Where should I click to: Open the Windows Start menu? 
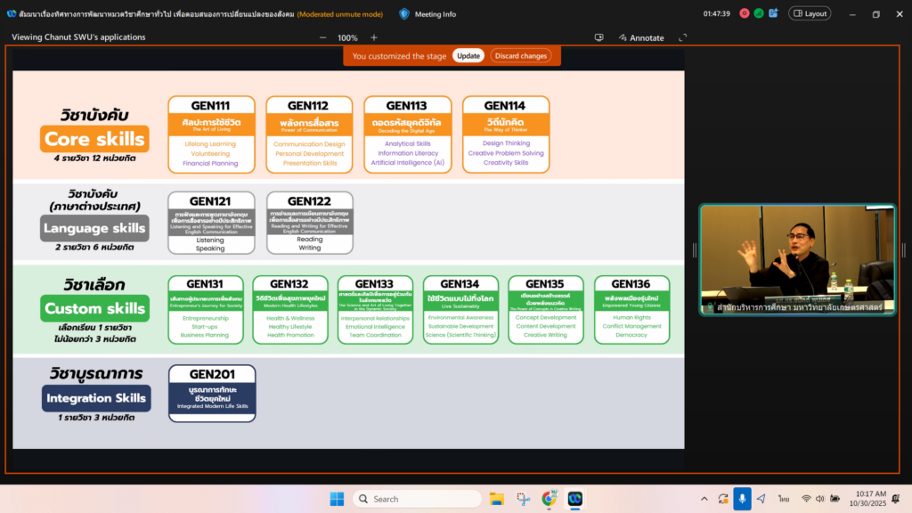tap(337, 499)
